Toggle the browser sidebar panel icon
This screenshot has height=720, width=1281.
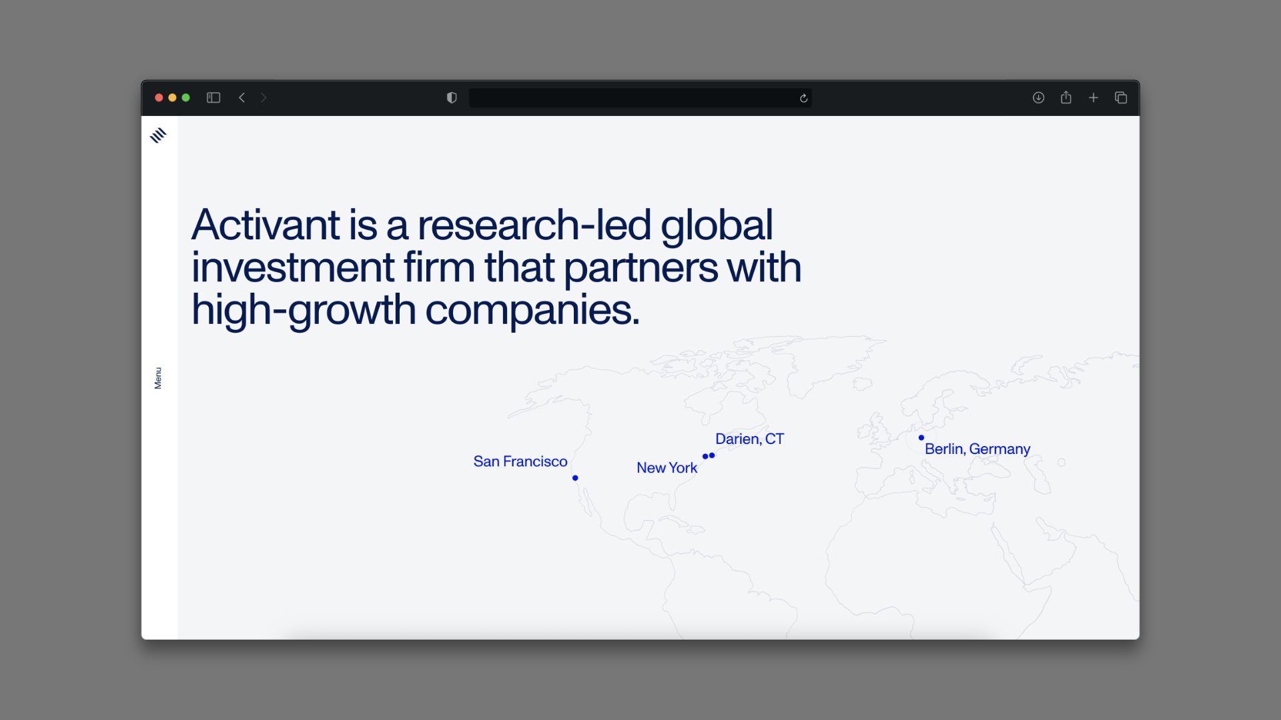[x=213, y=98]
